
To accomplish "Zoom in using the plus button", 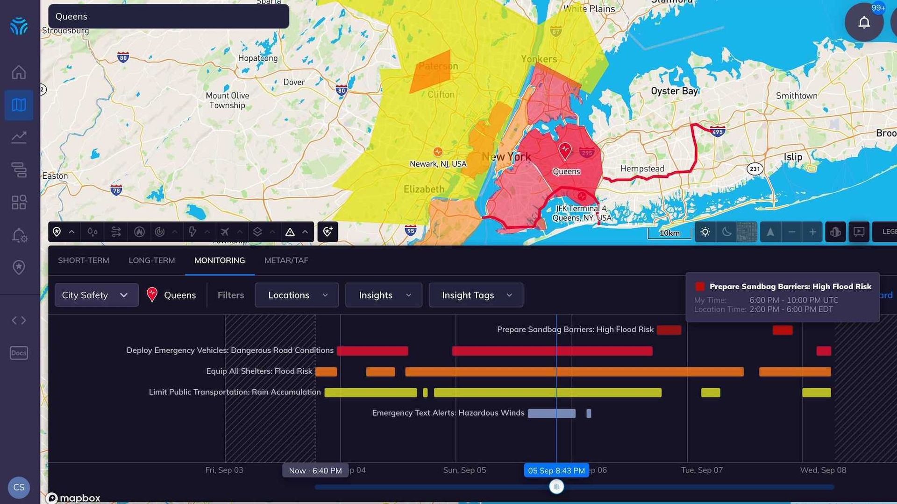I will pyautogui.click(x=813, y=232).
